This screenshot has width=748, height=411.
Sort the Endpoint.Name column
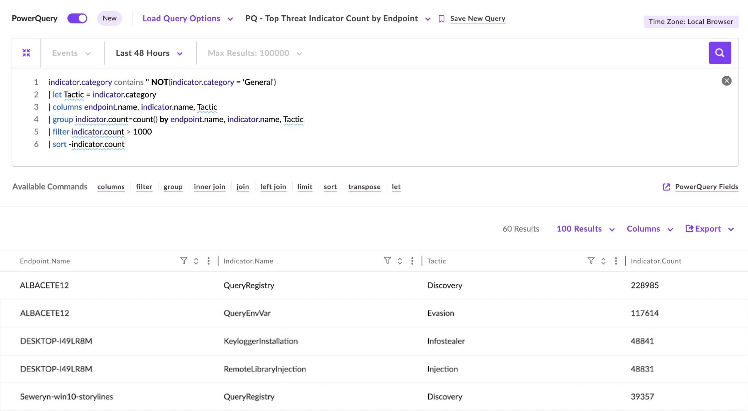click(196, 261)
